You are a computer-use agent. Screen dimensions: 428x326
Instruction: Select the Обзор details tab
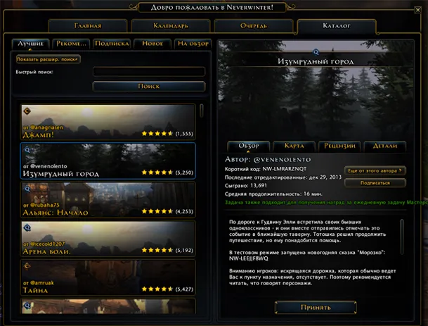pyautogui.click(x=248, y=146)
